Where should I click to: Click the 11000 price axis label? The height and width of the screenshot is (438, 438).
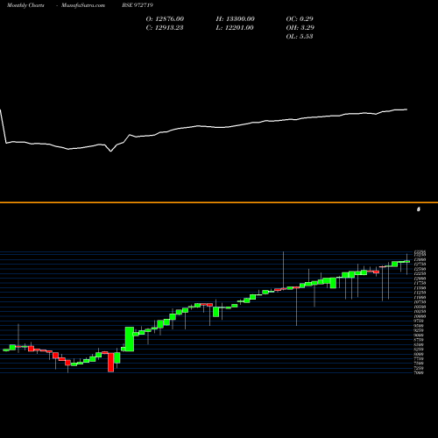(x=420, y=297)
